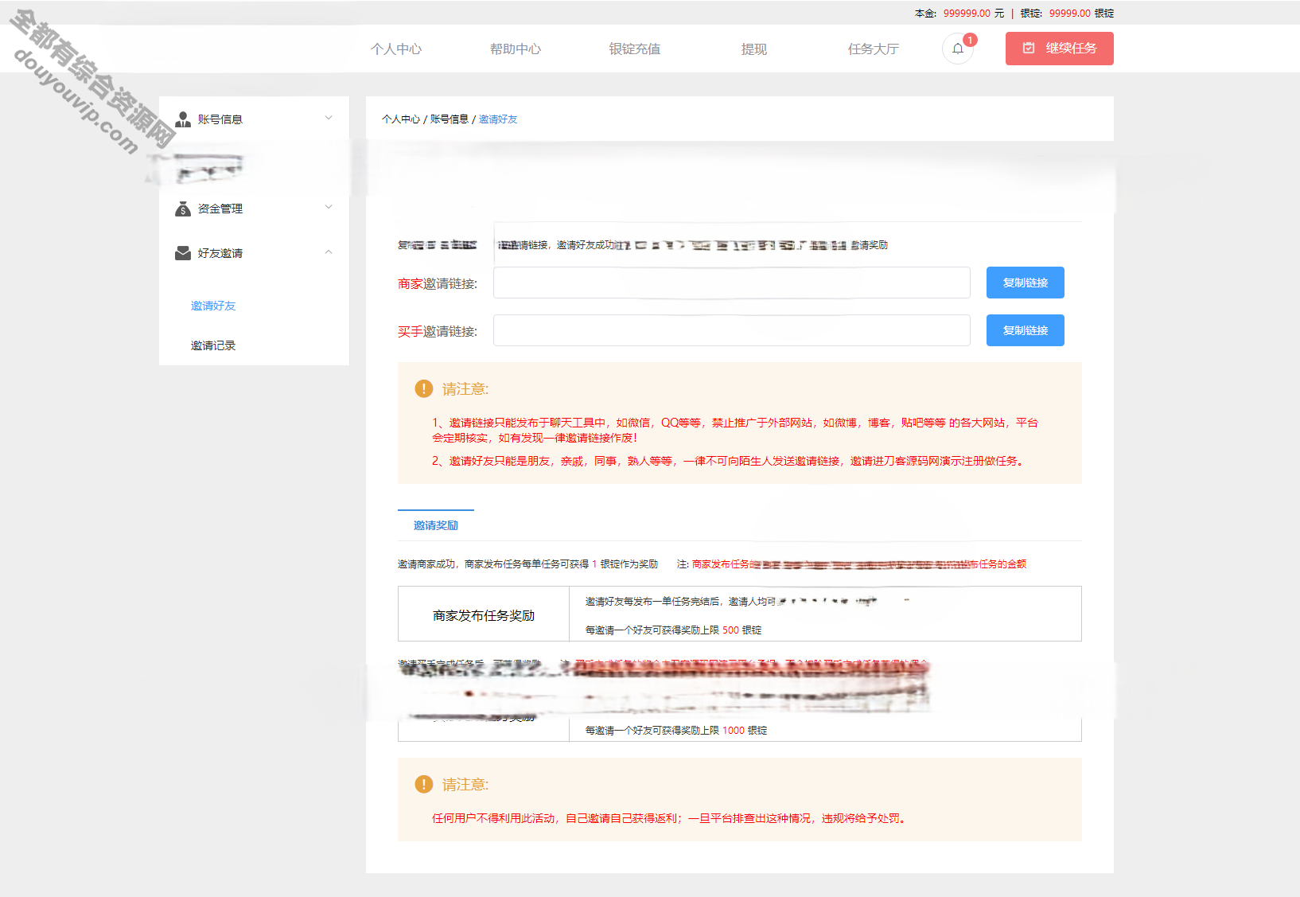1300x897 pixels.
Task: Open 个人中心 in the top navigation
Action: [x=396, y=49]
